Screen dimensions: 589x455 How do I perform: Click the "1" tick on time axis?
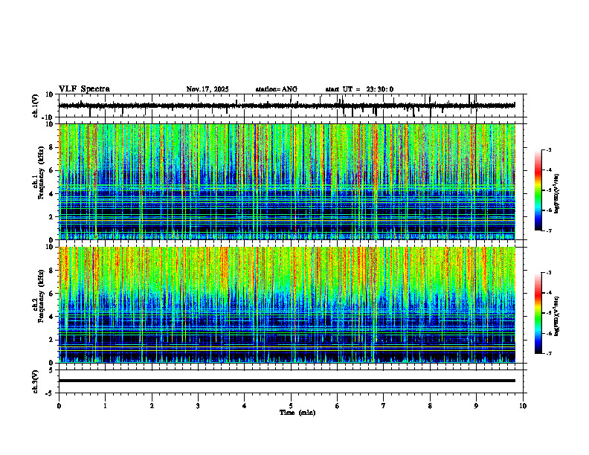coord(105,406)
